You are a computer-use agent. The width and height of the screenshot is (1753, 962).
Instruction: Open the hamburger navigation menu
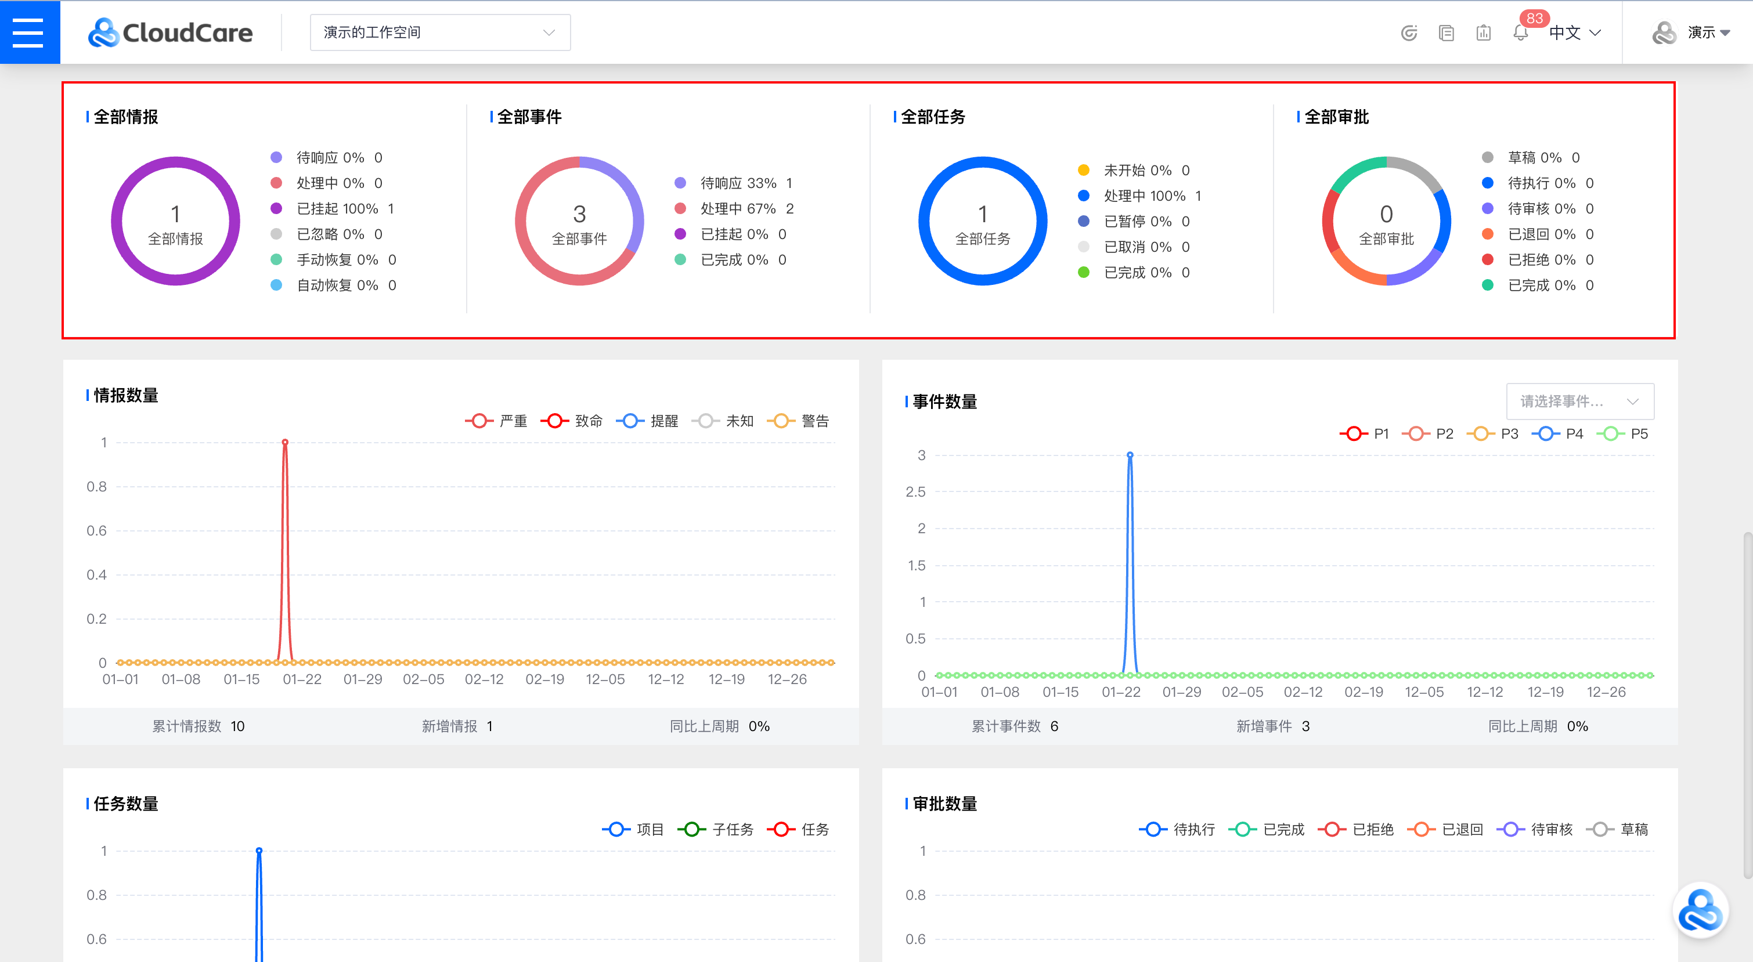[28, 32]
